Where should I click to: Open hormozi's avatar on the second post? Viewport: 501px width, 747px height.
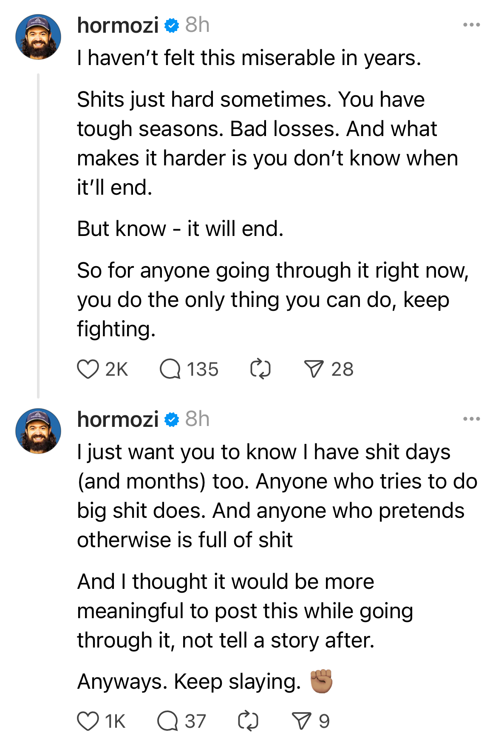[x=38, y=431]
